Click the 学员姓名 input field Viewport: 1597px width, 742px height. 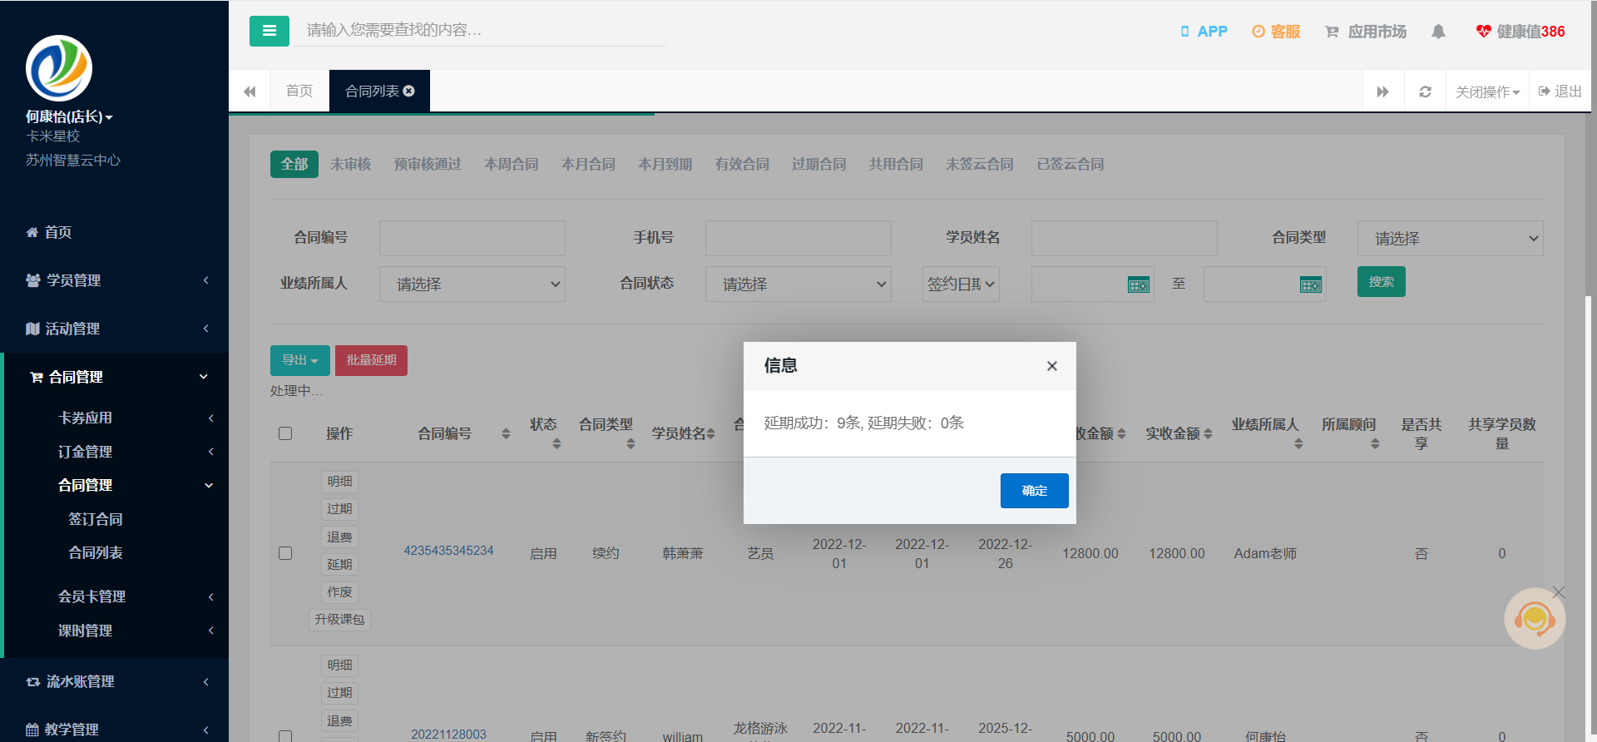[1125, 238]
